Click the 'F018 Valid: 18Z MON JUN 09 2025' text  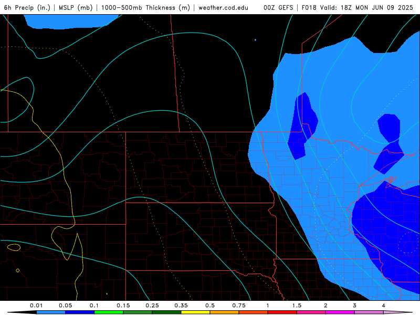(358, 7)
